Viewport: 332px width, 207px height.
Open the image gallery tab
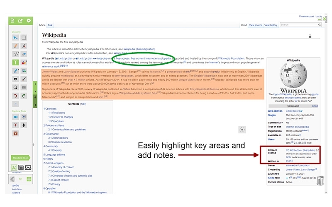pos(28,168)
